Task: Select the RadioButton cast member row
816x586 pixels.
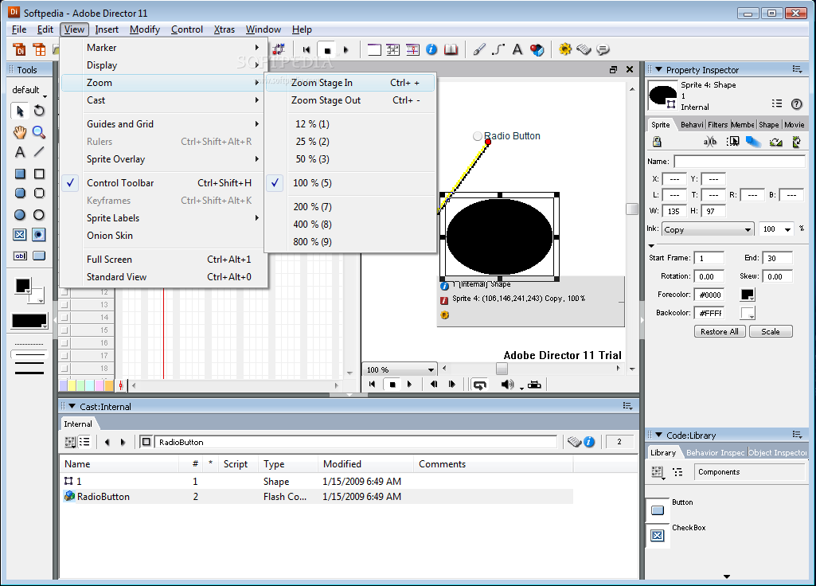Action: coord(318,497)
